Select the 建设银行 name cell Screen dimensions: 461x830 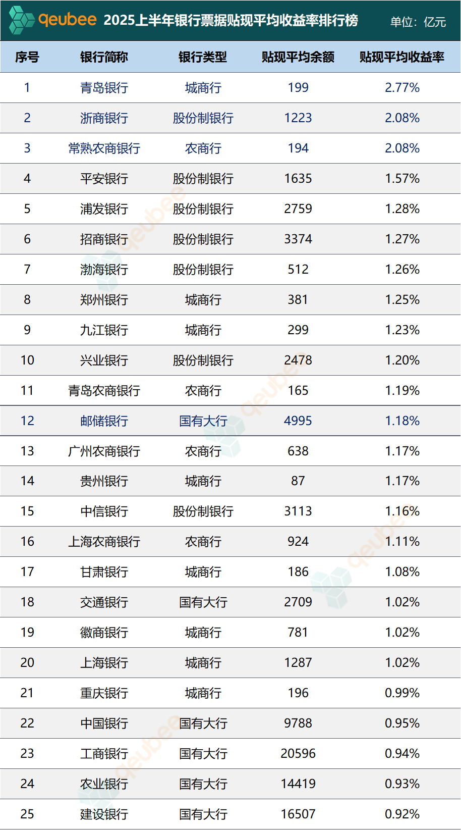pos(104,814)
